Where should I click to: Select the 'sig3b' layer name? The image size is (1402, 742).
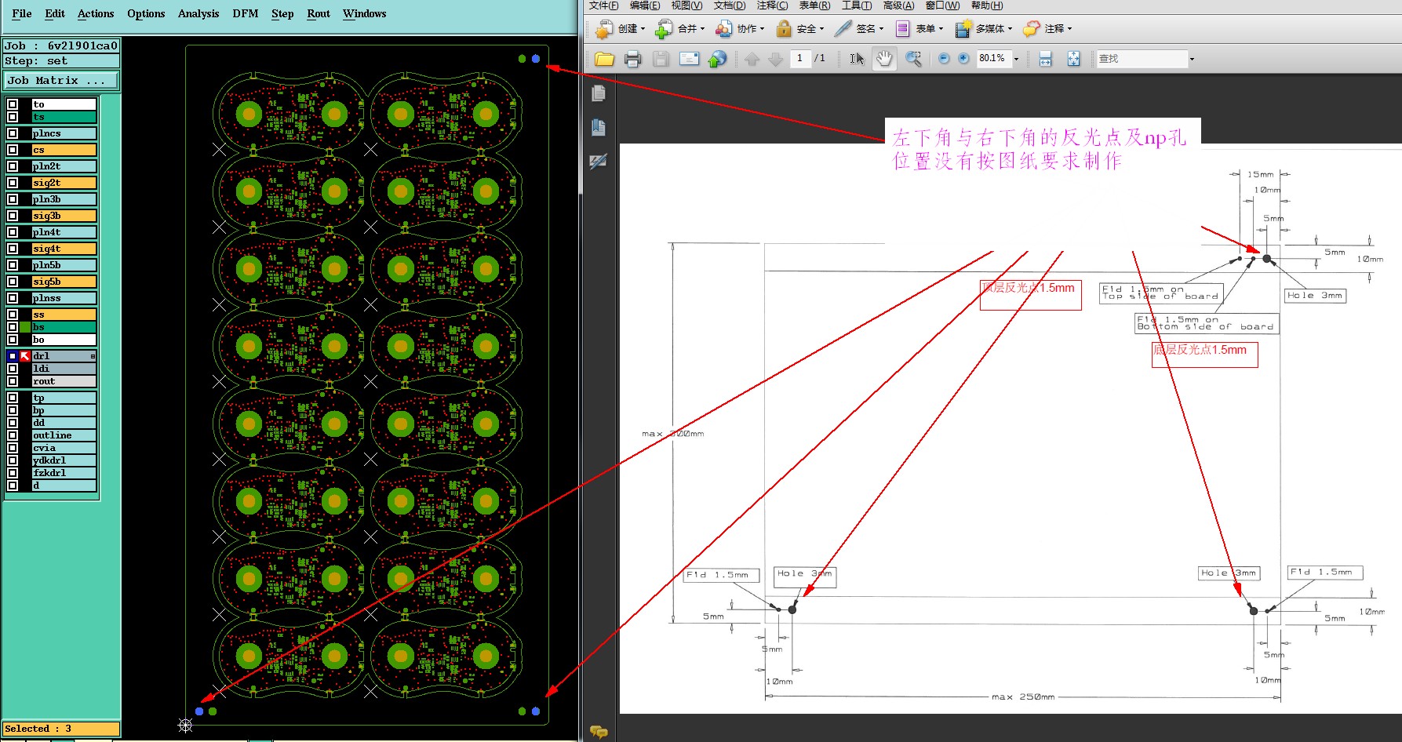(64, 216)
